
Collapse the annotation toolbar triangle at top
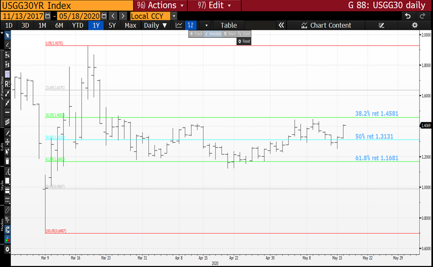tap(2, 33)
